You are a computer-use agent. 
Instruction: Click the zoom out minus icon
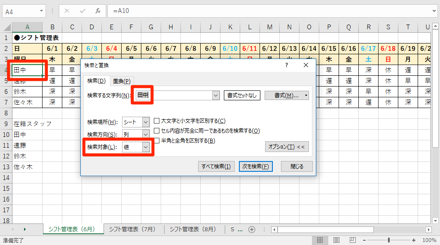(x=364, y=240)
